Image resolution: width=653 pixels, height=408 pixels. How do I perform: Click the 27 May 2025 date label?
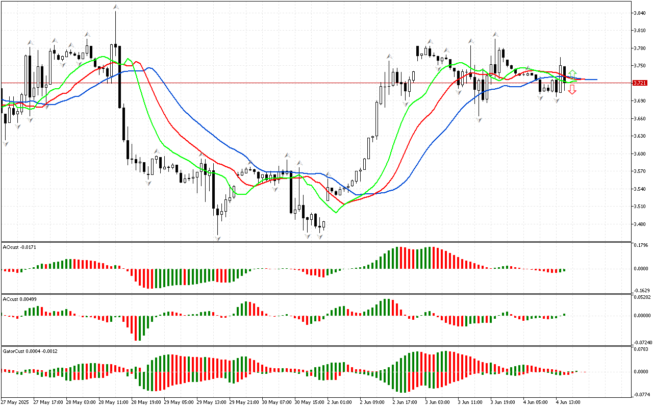(x=15, y=402)
